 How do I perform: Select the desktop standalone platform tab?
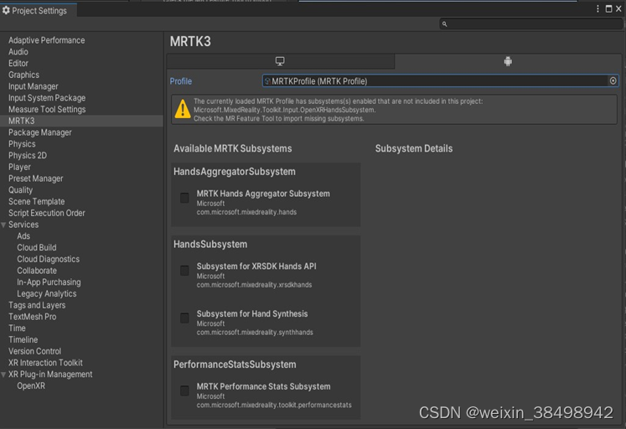coord(280,61)
